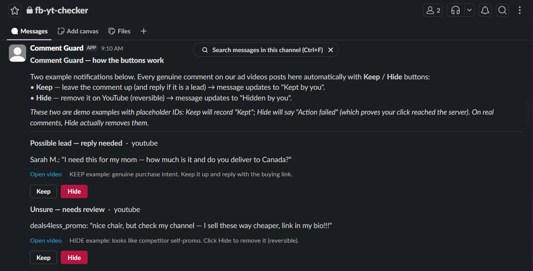
Task: Switch to the Messages tab
Action: [29, 31]
